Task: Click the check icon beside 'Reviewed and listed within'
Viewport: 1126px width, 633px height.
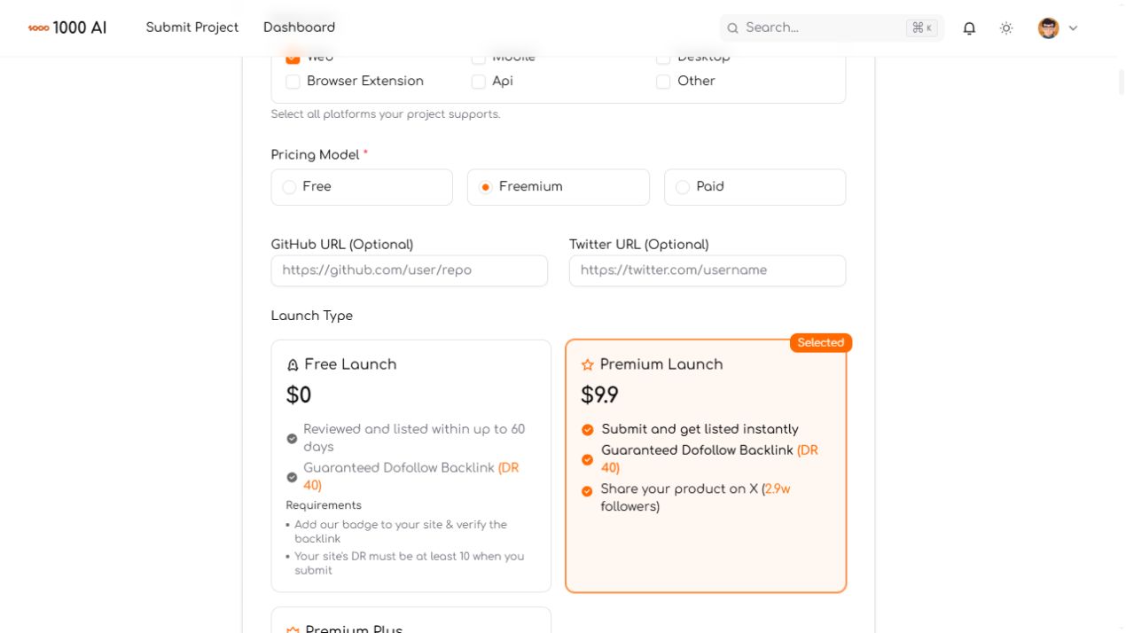Action: coord(292,438)
